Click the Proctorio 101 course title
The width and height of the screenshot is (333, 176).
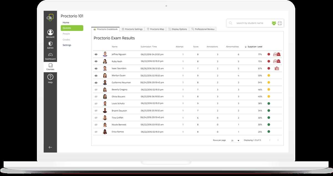72,16
